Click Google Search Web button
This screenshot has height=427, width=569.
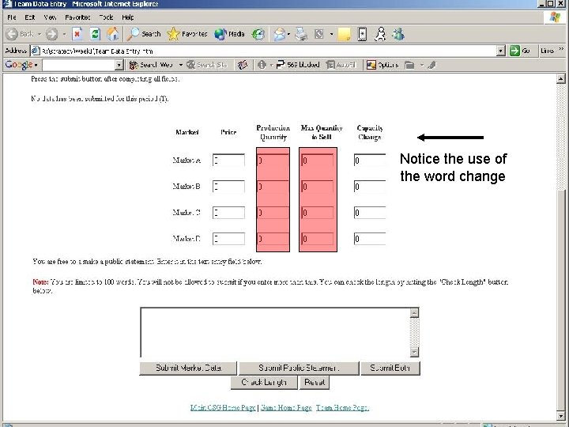(151, 65)
